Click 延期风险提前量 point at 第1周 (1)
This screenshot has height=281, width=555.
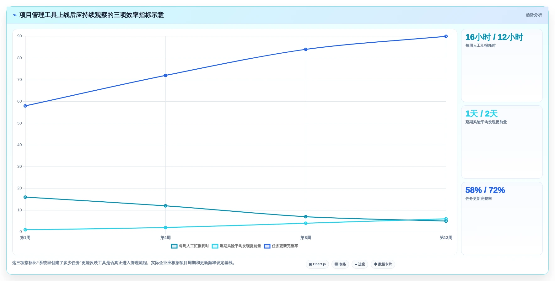click(x=25, y=230)
